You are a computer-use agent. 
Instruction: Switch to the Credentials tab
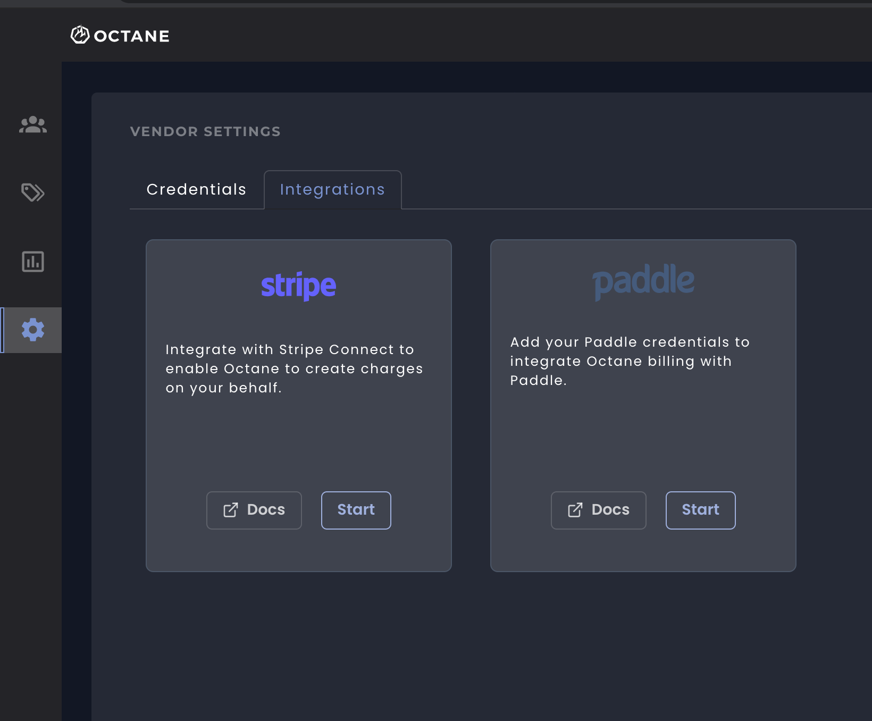(197, 190)
